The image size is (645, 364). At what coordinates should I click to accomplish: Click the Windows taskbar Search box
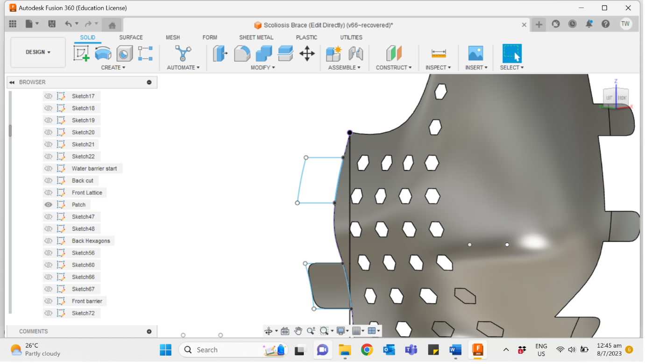click(234, 350)
